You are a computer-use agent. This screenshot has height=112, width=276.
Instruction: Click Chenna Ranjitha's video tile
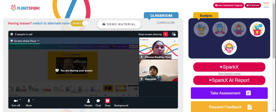(158, 48)
